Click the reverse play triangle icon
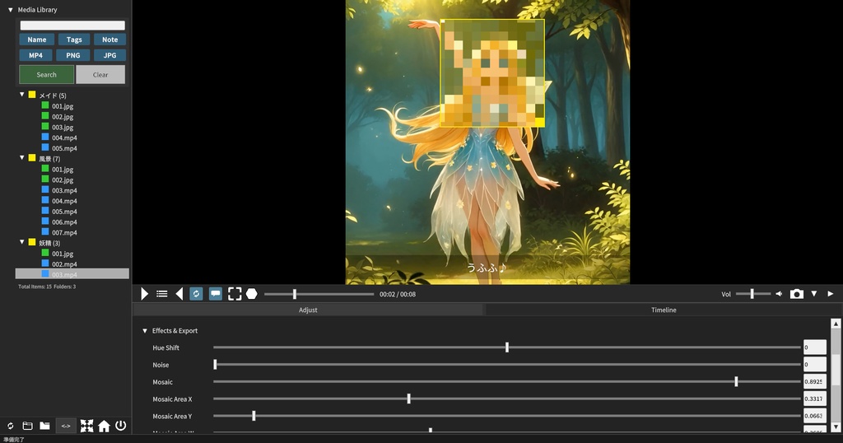 [x=179, y=293]
